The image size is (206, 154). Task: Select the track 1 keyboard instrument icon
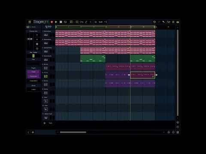point(46,35)
